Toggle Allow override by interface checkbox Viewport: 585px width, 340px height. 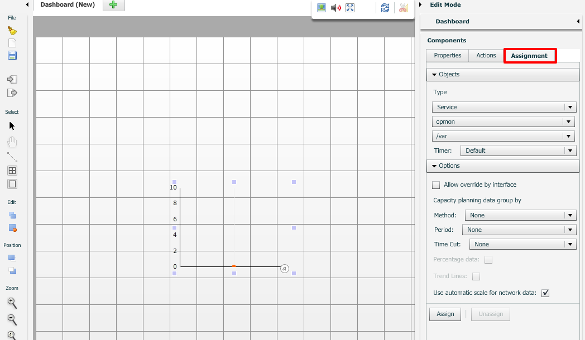[x=436, y=184]
